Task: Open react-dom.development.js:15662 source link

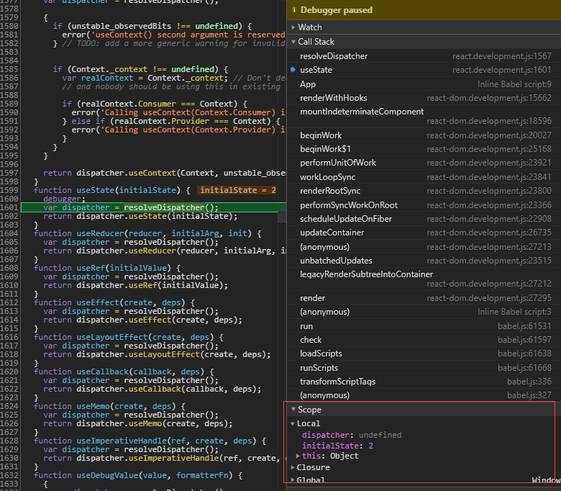Action: (x=489, y=98)
